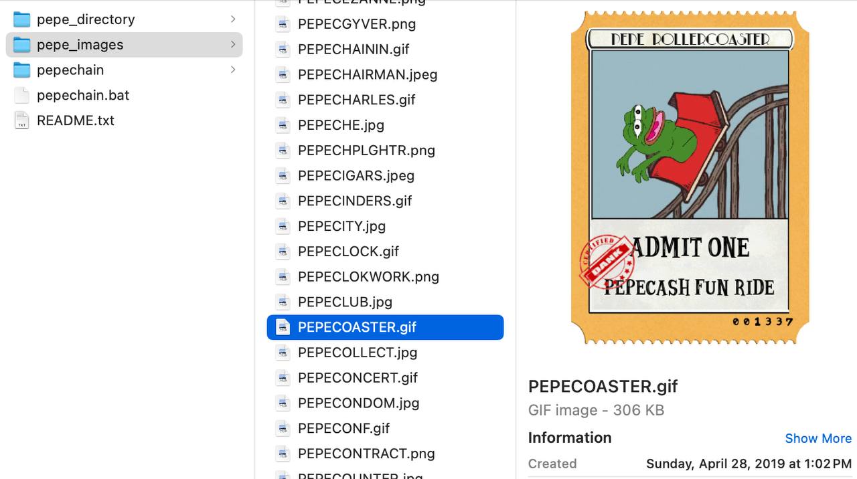Click the 'GIF image - 306 KB' text
Viewport: 857px width, 479px height.
596,410
